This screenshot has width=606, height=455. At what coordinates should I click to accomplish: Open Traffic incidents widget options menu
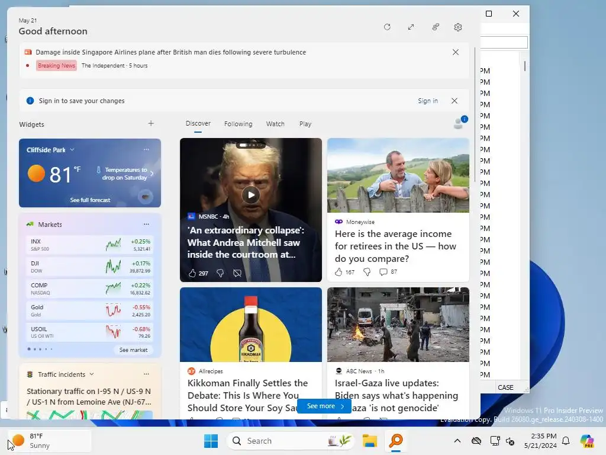point(146,374)
